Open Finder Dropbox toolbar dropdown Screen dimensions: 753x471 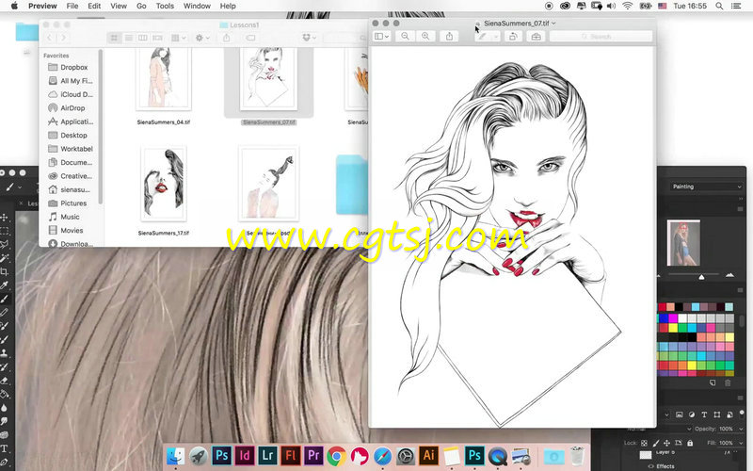[x=310, y=38]
